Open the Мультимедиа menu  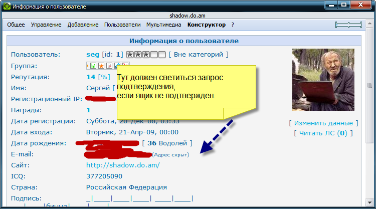(164, 25)
